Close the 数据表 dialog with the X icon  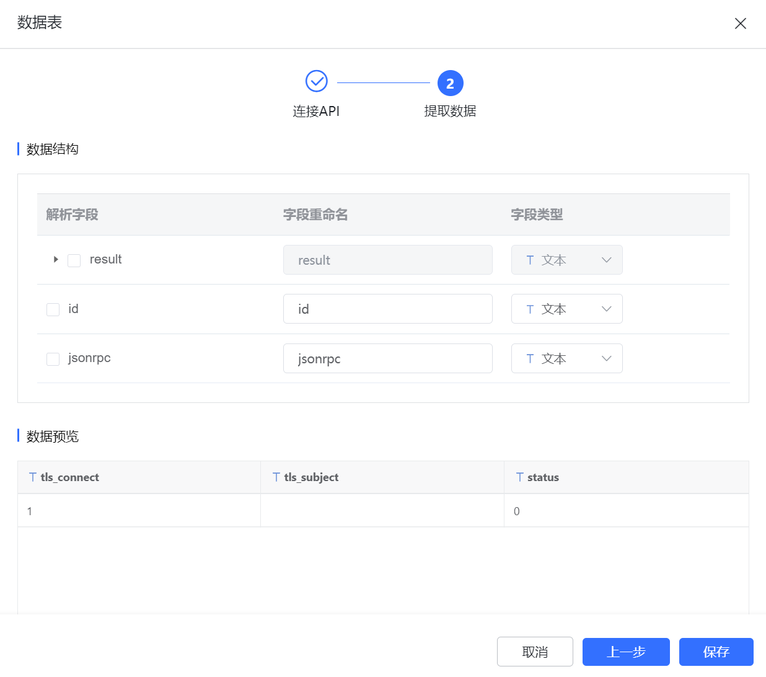pyautogui.click(x=741, y=23)
